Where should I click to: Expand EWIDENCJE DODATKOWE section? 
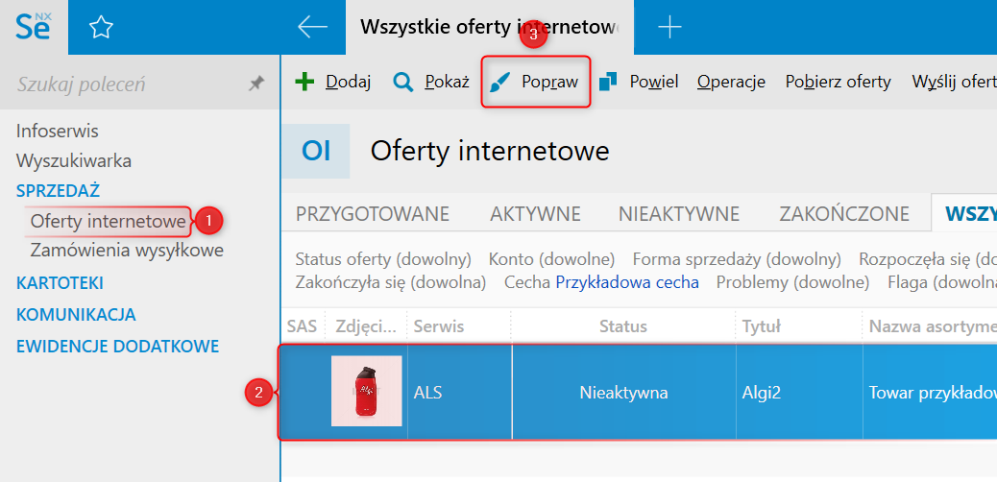point(117,347)
